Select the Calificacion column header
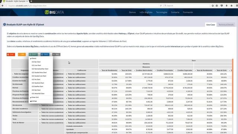The height and width of the screenshot is (134, 238). click(82, 70)
